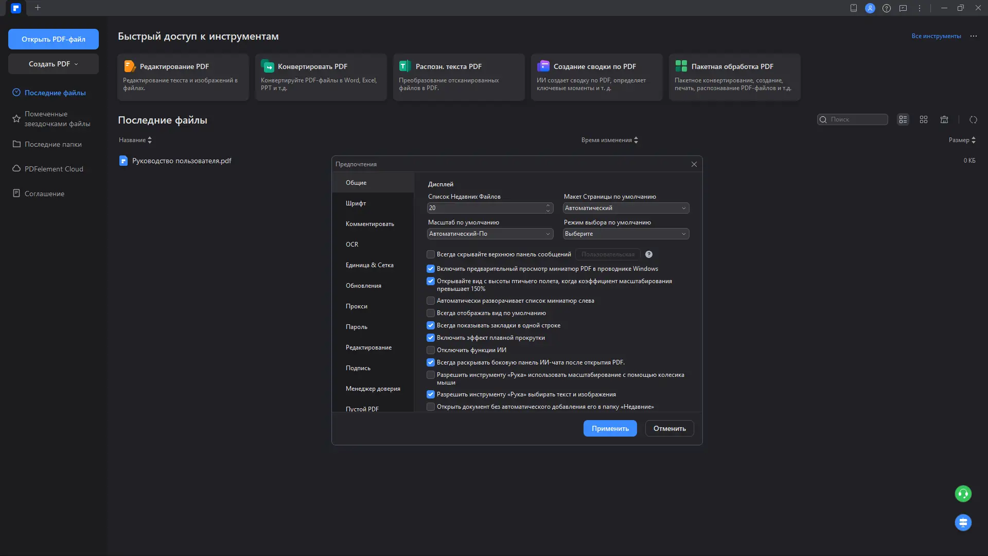Open the Edit PDF quick tool
The width and height of the screenshot is (988, 556).
click(x=183, y=77)
